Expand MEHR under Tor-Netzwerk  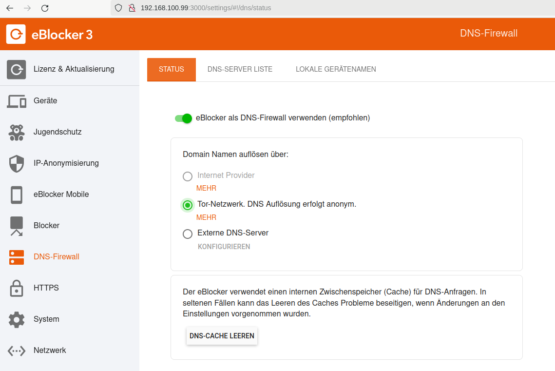coord(206,217)
